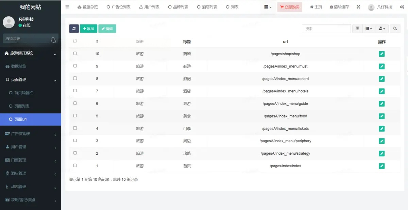Click the edit pencil icon for 商城 row
The height and width of the screenshot is (210, 408).
pyautogui.click(x=381, y=54)
